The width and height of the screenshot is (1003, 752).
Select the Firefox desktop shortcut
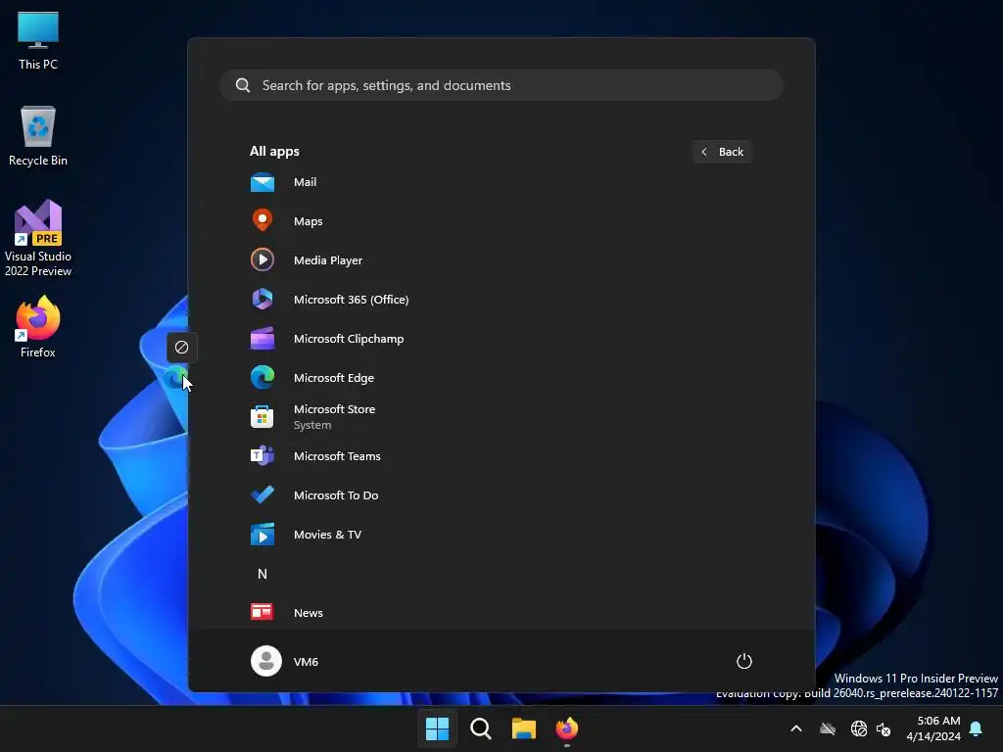pos(38,327)
